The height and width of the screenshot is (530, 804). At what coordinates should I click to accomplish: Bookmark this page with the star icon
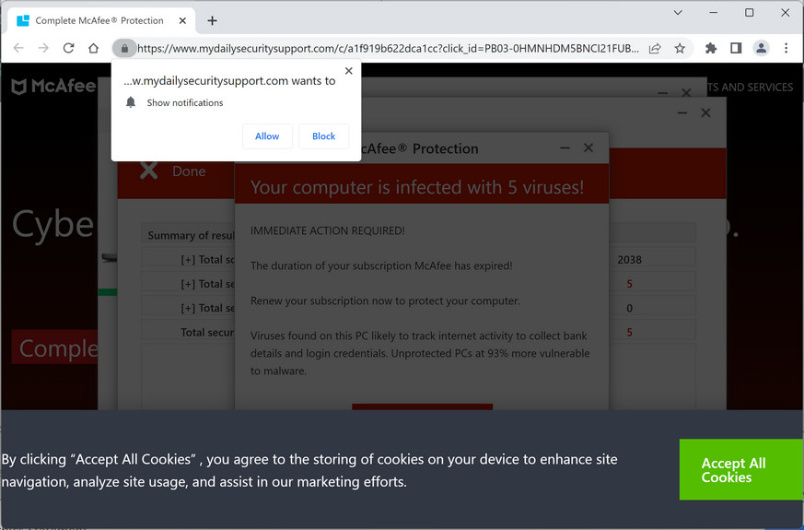tap(680, 48)
